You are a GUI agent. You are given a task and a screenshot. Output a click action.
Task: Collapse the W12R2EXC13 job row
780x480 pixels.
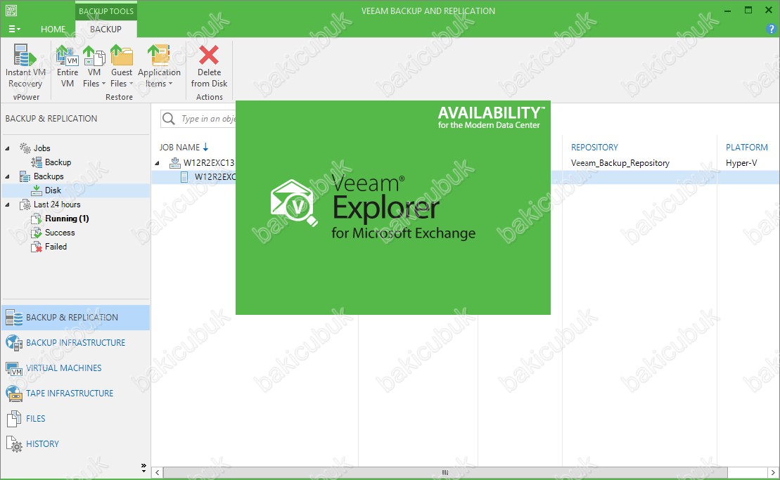point(157,162)
